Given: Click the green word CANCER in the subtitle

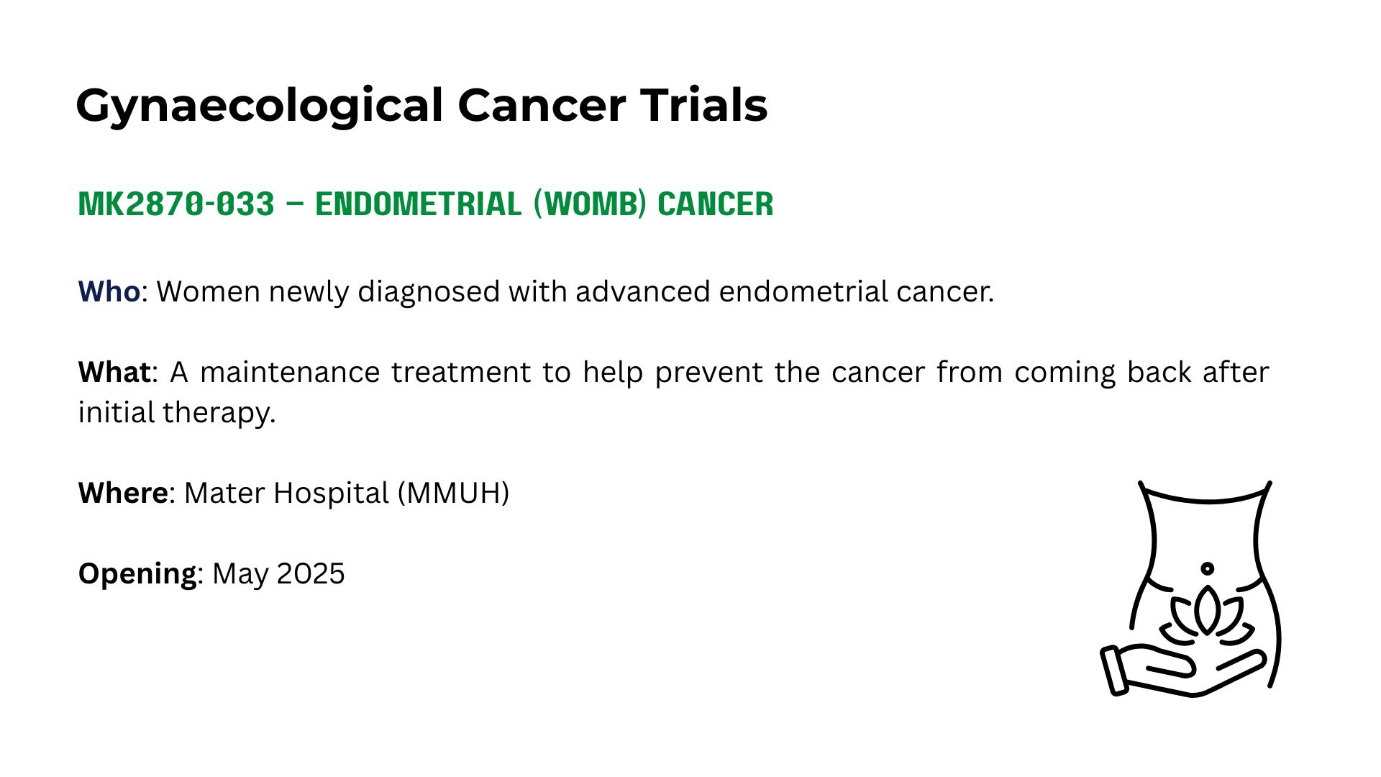Looking at the screenshot, I should coord(716,204).
